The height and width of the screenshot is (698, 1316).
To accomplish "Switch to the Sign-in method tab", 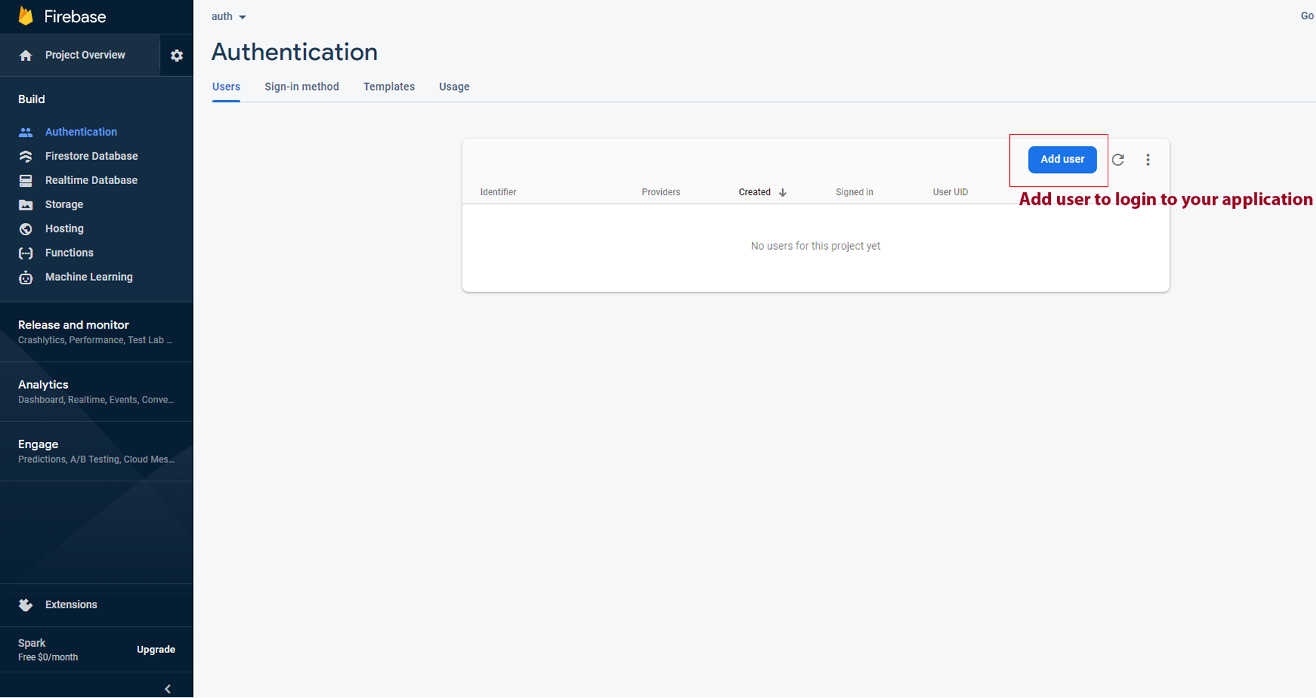I will 301,86.
